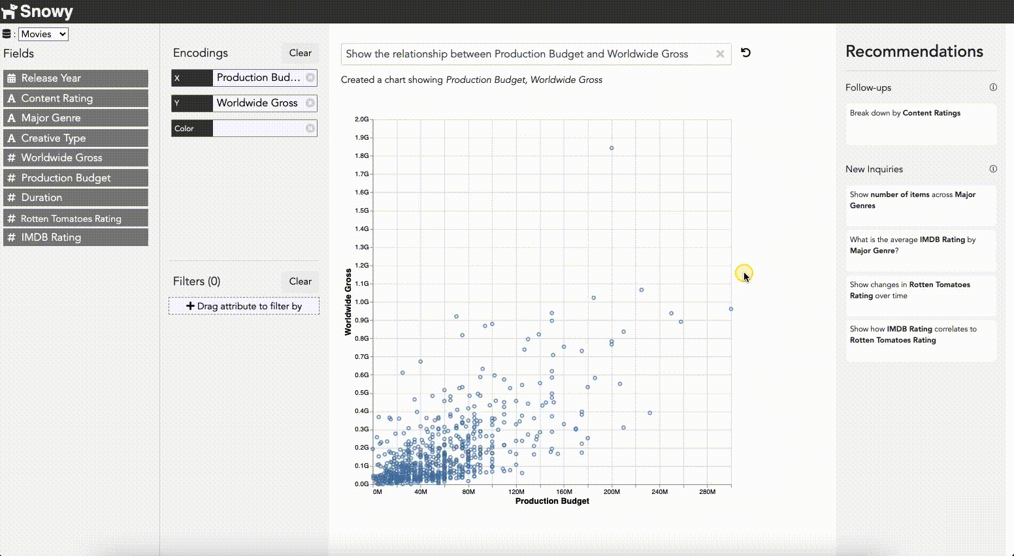Select the Release Year field

click(x=76, y=78)
